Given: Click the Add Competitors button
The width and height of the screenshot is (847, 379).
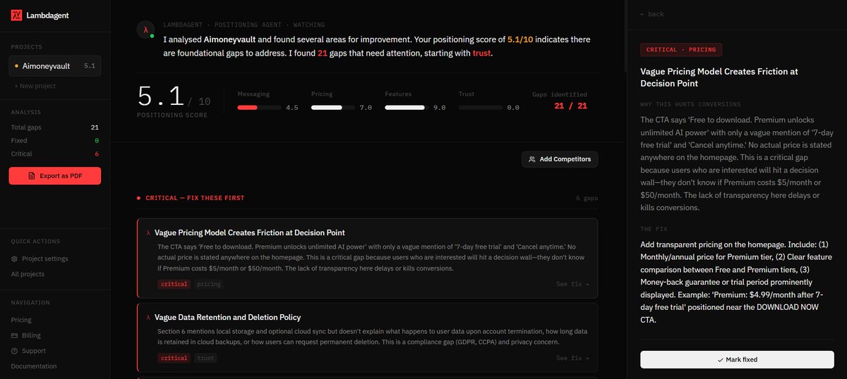Looking at the screenshot, I should pyautogui.click(x=560, y=159).
